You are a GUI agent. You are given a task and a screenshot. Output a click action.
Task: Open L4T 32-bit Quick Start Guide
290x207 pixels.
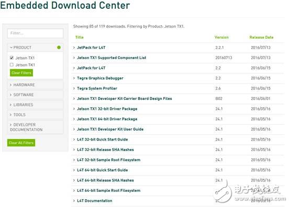pos(103,140)
